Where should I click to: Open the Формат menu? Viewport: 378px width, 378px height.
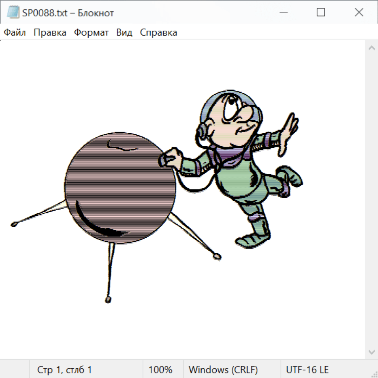91,33
